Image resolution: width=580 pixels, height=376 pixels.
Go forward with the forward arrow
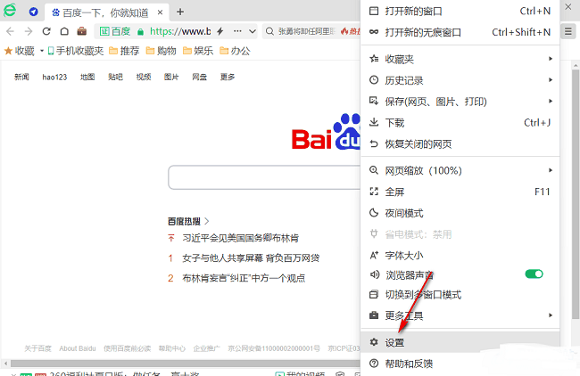(x=29, y=31)
